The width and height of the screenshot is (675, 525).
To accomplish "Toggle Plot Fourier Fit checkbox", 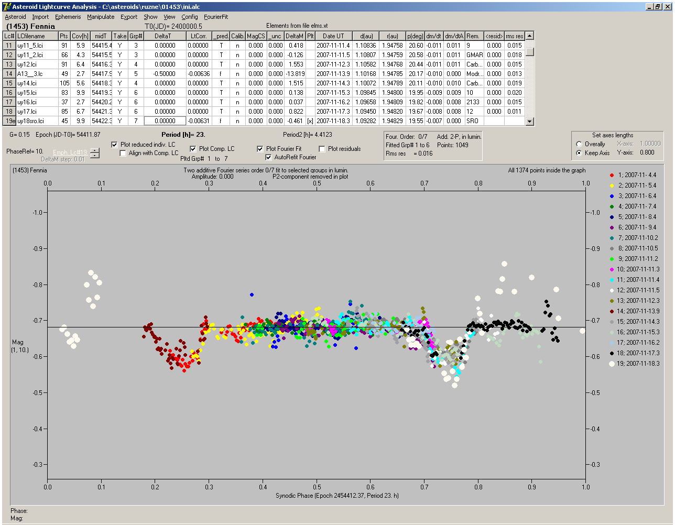I will pyautogui.click(x=260, y=149).
